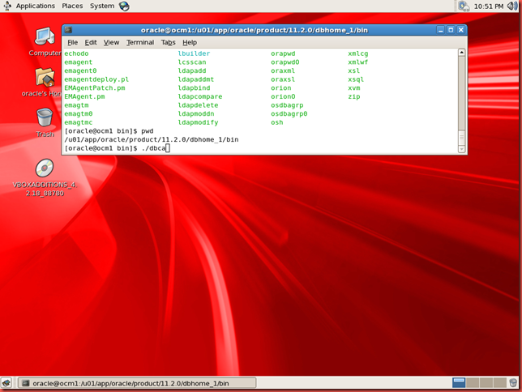Open the terminal View menu
Screen dimensions: 522x392
pos(111,42)
